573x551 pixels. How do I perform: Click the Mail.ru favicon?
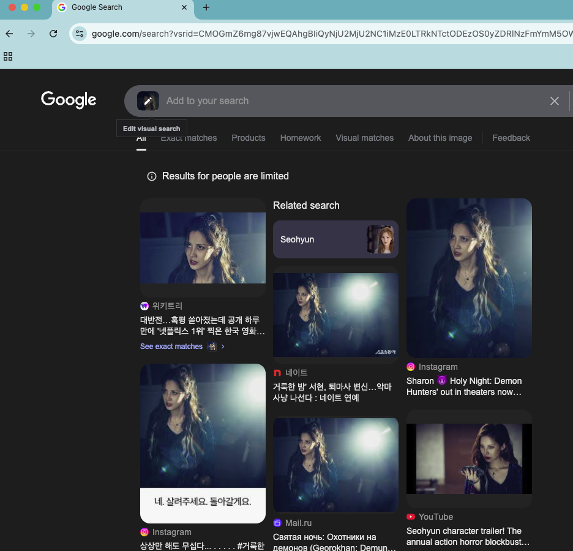point(277,522)
